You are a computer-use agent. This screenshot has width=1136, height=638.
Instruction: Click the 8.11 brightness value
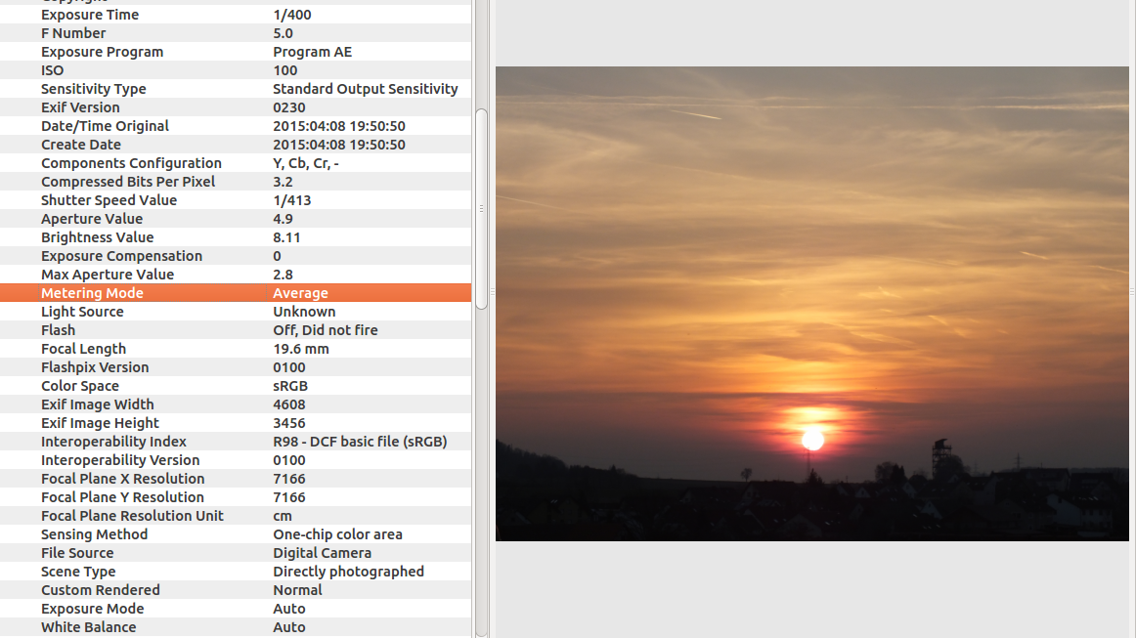286,237
